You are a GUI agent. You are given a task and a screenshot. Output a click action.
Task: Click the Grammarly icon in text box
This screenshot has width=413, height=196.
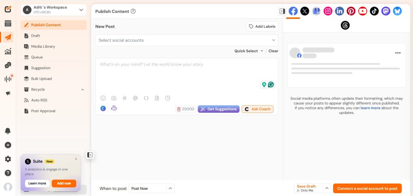pos(271,85)
